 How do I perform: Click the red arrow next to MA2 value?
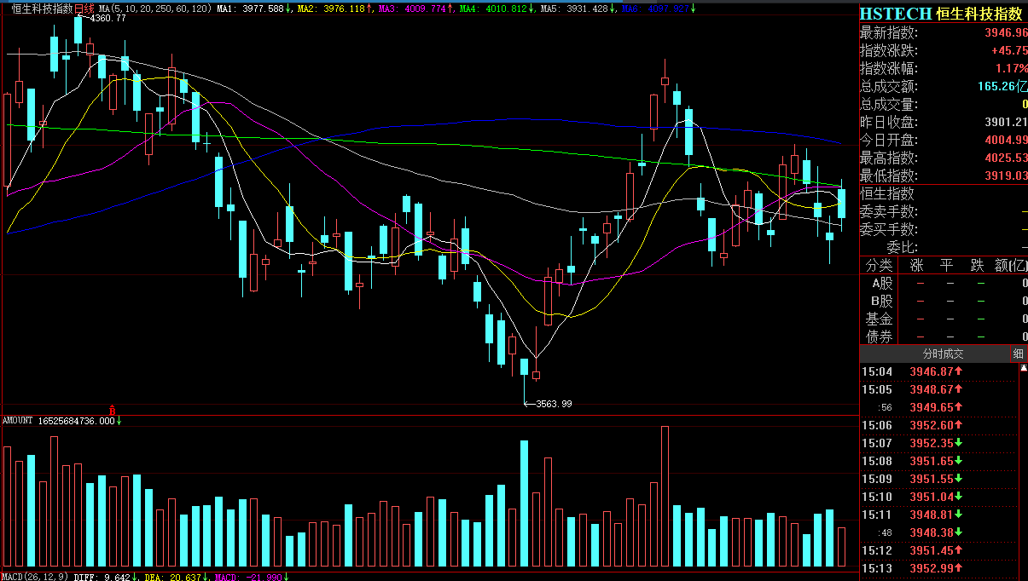click(x=370, y=9)
